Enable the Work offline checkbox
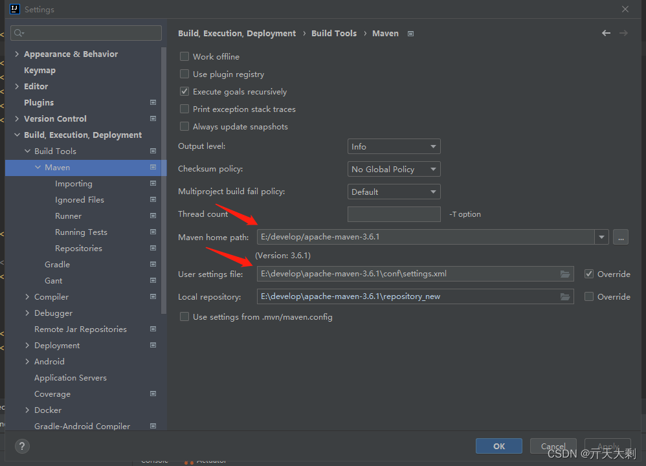Image resolution: width=646 pixels, height=466 pixels. 184,56
